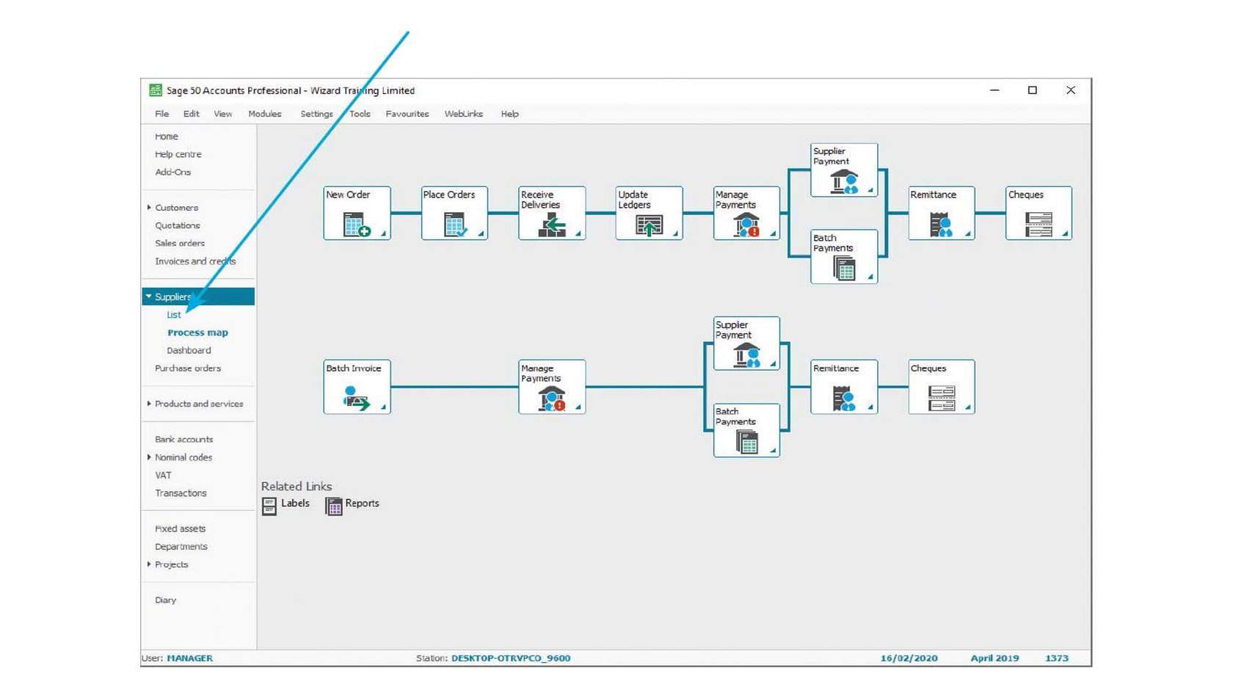
Task: Open Remittance in the bottom row
Action: click(844, 387)
